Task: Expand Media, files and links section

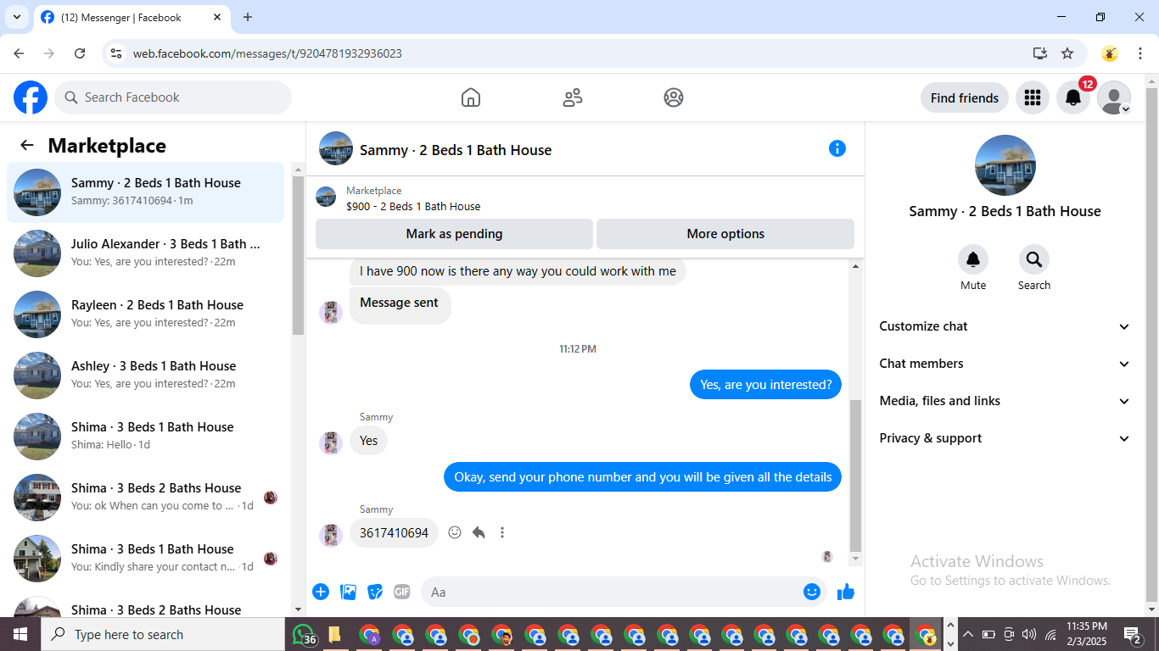Action: tap(1005, 401)
